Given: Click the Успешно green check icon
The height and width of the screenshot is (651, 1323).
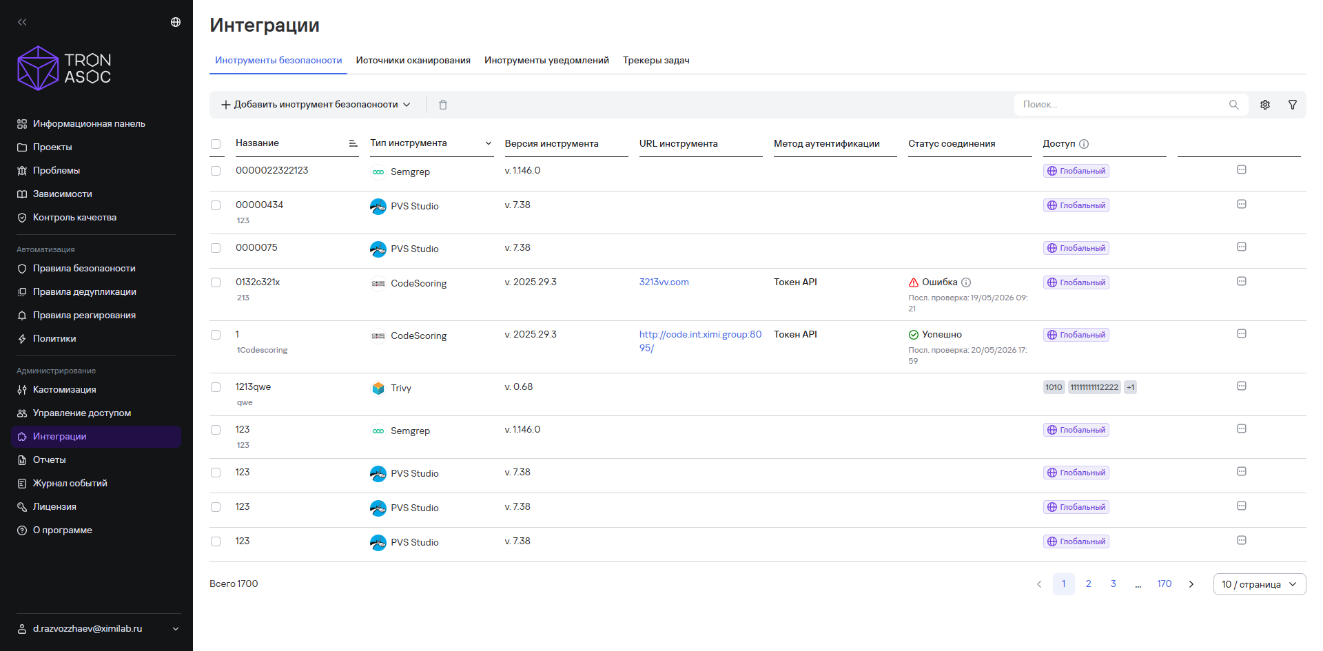Looking at the screenshot, I should tap(914, 335).
